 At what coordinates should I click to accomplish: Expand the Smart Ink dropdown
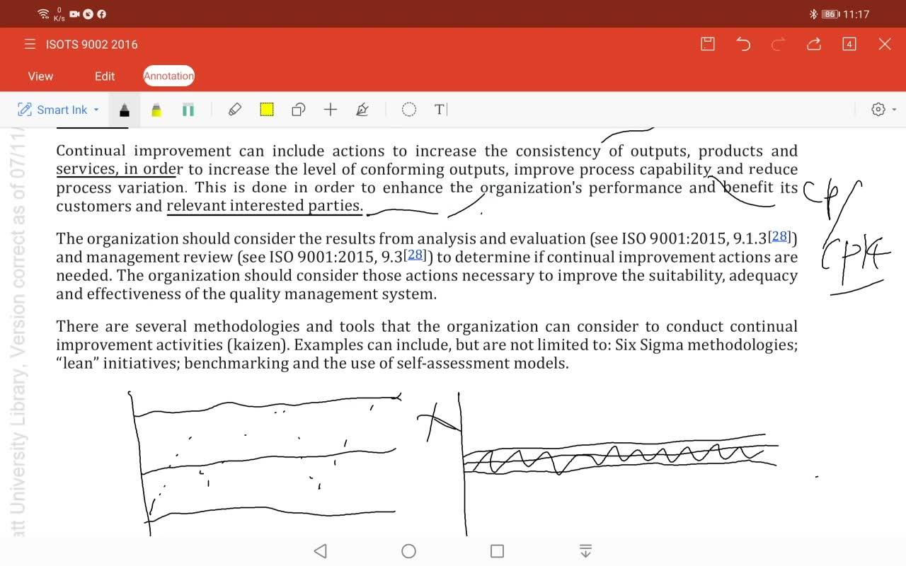[x=59, y=110]
